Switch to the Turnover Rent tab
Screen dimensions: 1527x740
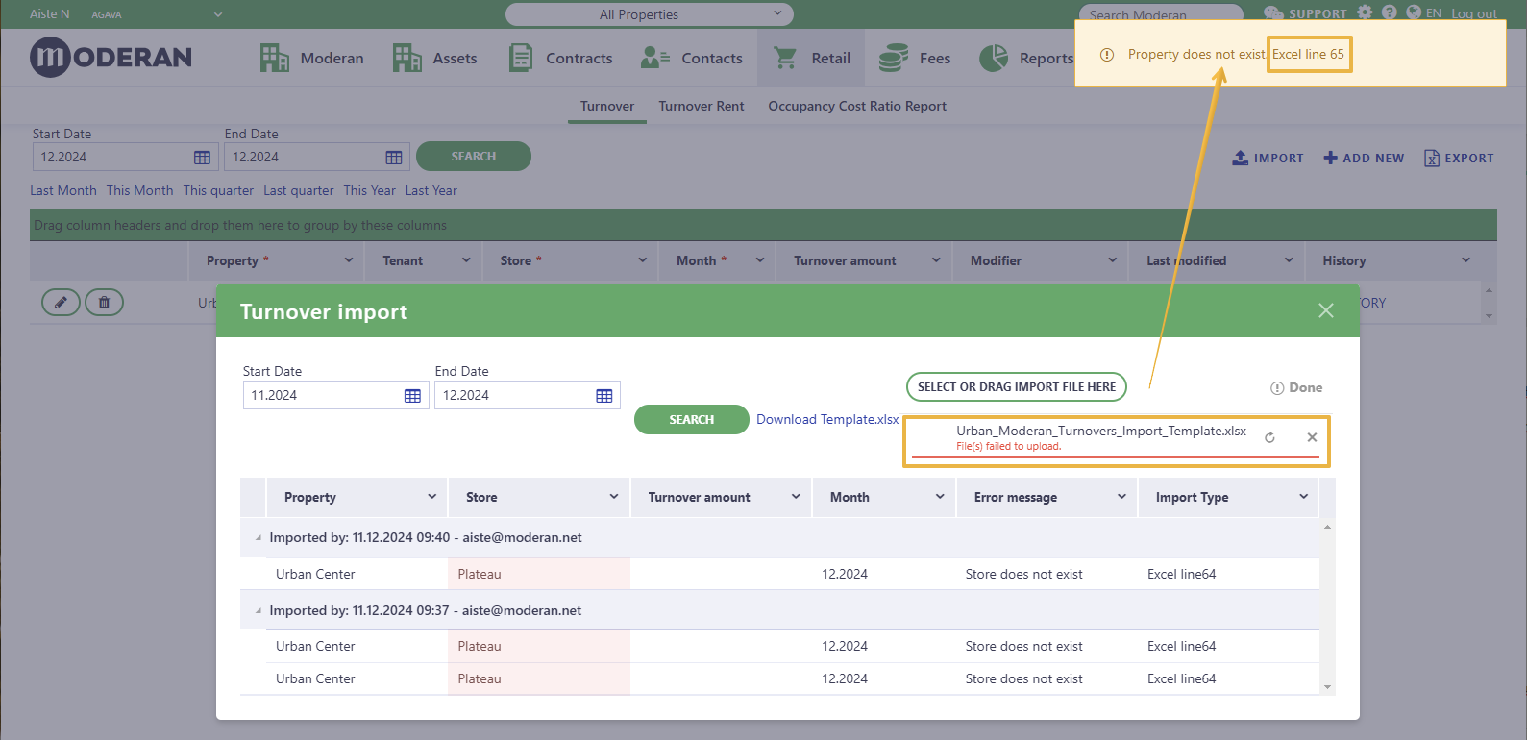702,107
